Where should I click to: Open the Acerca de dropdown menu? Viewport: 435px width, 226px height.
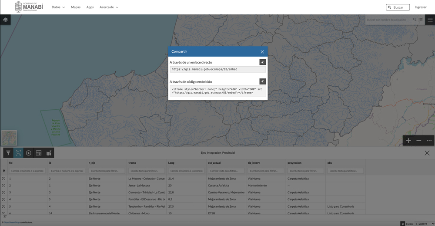point(109,7)
